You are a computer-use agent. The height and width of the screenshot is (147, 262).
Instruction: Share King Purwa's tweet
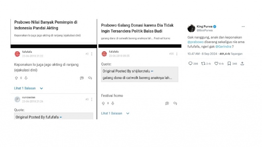tap(242, 63)
